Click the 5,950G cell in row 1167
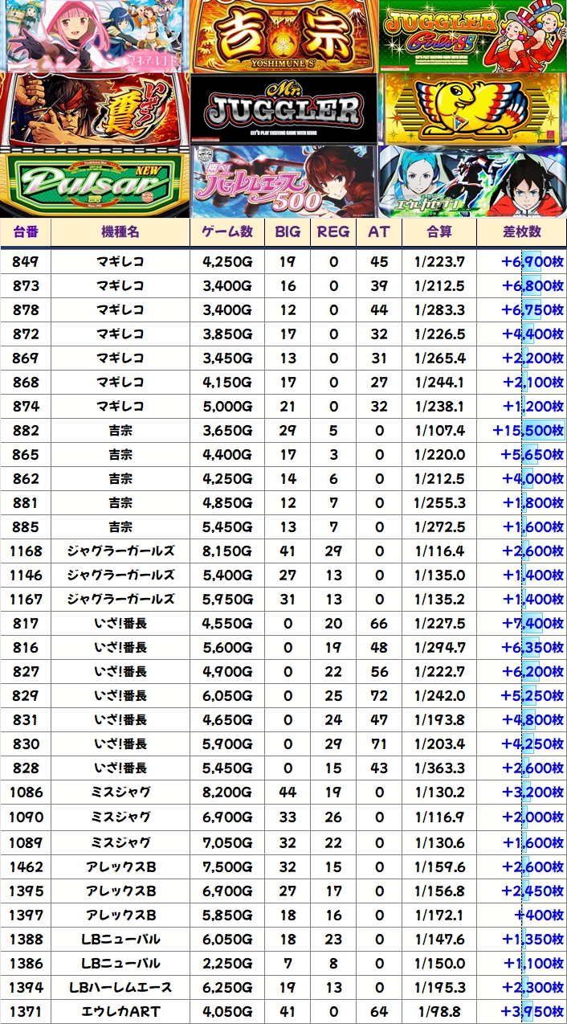 228,599
